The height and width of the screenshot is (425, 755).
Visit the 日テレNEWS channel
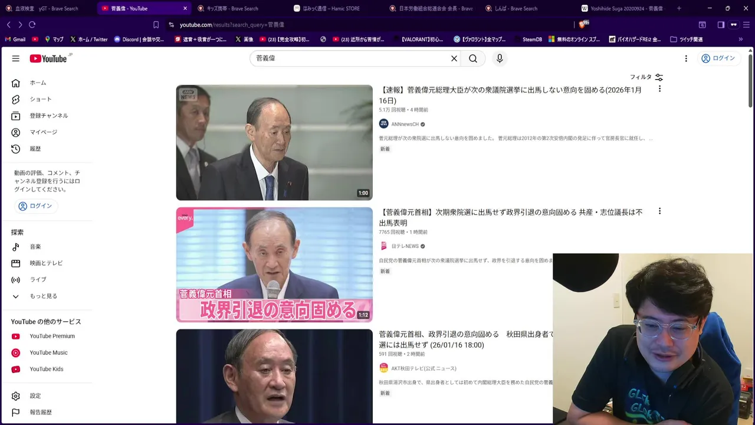[405, 247]
